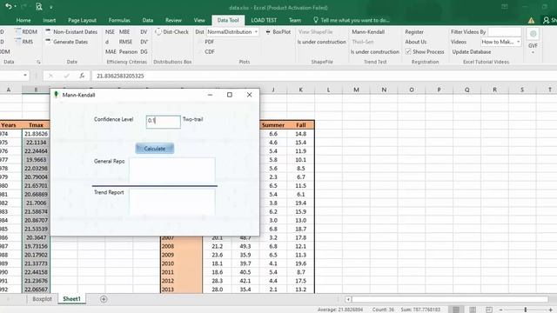Open the Customize Quick Access Toolbar arrow
Viewport: 557px width, 313px height.
point(51,7)
